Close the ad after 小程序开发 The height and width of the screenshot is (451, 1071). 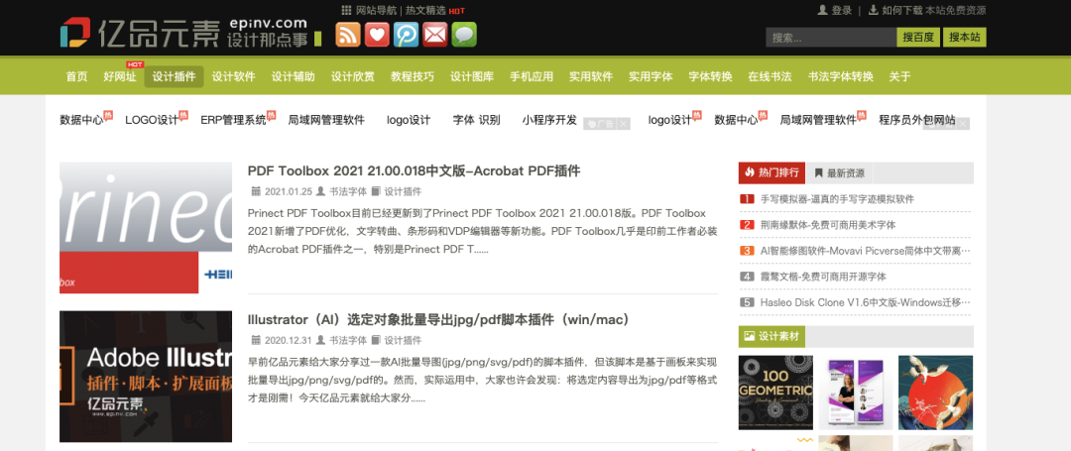[x=624, y=124]
